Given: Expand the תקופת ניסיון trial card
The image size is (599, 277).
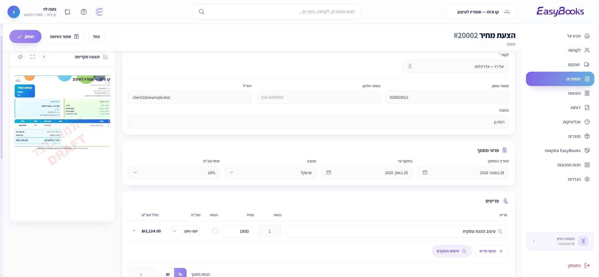Looking at the screenshot, I should (560, 241).
